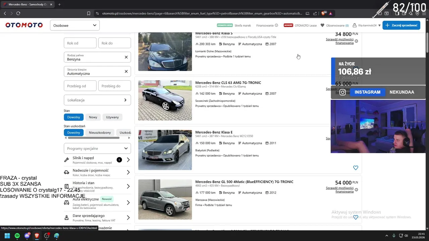Click the bookmark icon in address bar
Screen dimensions: 429x241
pyautogui.click(x=88, y=13)
